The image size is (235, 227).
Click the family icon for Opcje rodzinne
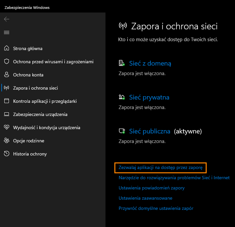7,141
